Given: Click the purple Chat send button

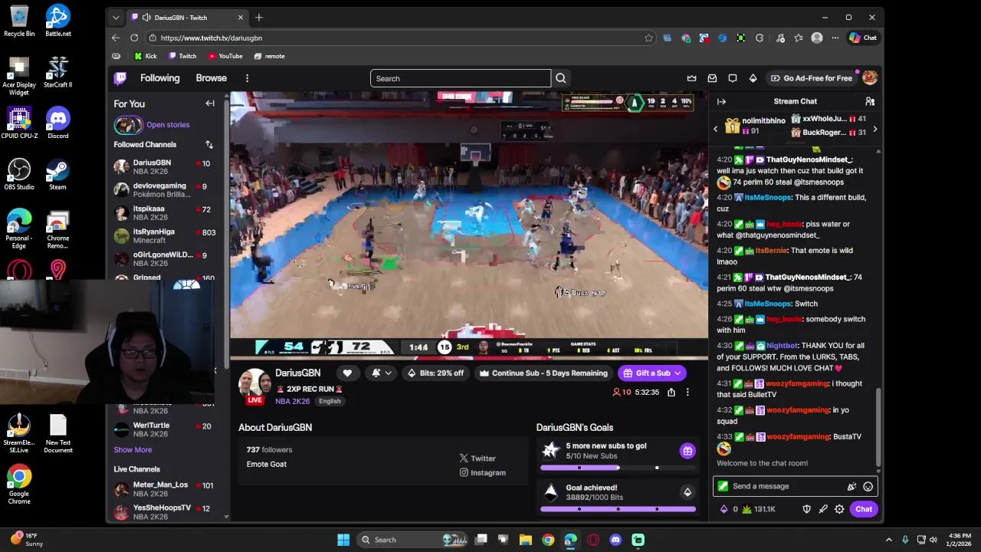Looking at the screenshot, I should pos(864,509).
